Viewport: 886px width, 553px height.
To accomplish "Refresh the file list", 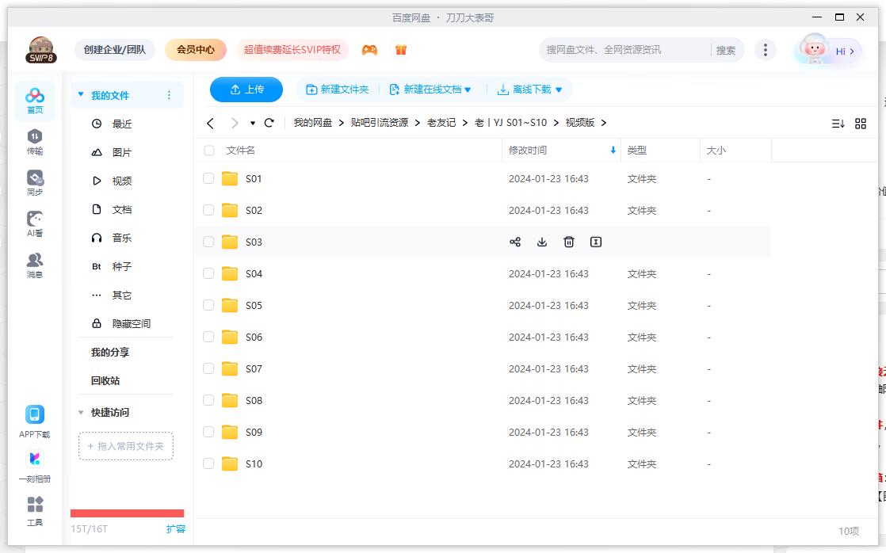I will pos(269,123).
